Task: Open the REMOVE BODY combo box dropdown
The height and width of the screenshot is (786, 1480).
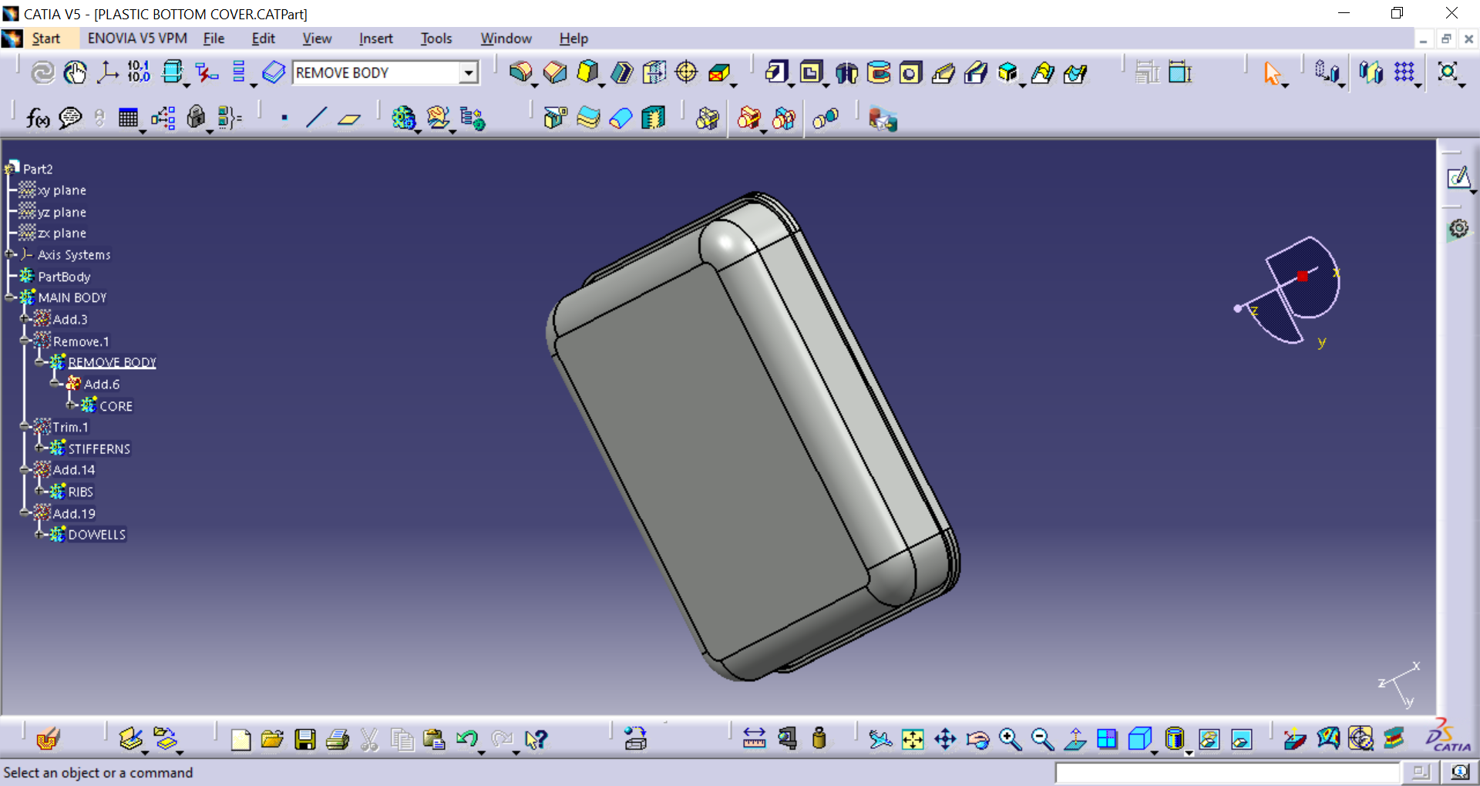Action: click(x=468, y=72)
